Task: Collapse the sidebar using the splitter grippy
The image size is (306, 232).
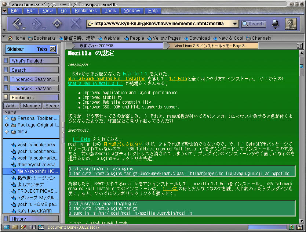Action: click(63, 133)
